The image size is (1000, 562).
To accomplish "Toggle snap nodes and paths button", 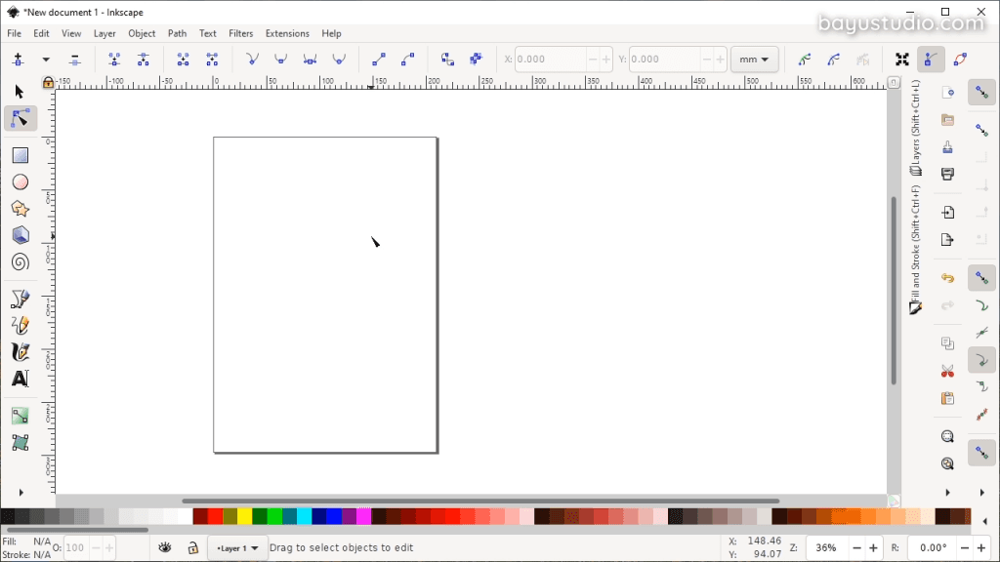I will click(x=982, y=278).
